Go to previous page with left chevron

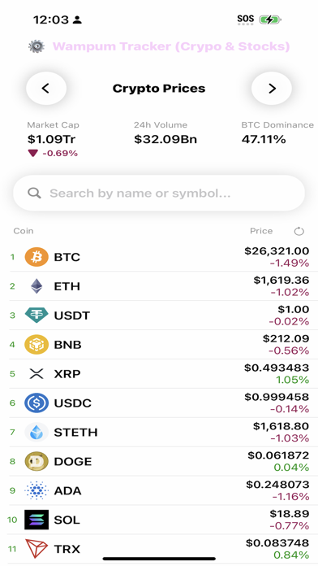click(46, 89)
